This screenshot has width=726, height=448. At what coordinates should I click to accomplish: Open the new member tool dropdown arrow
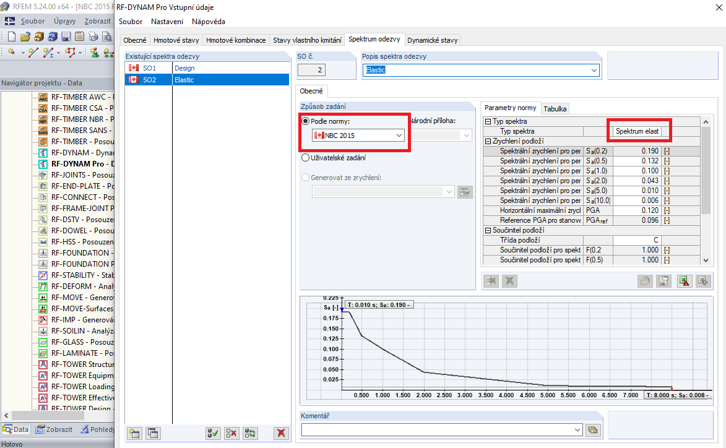[x=58, y=53]
